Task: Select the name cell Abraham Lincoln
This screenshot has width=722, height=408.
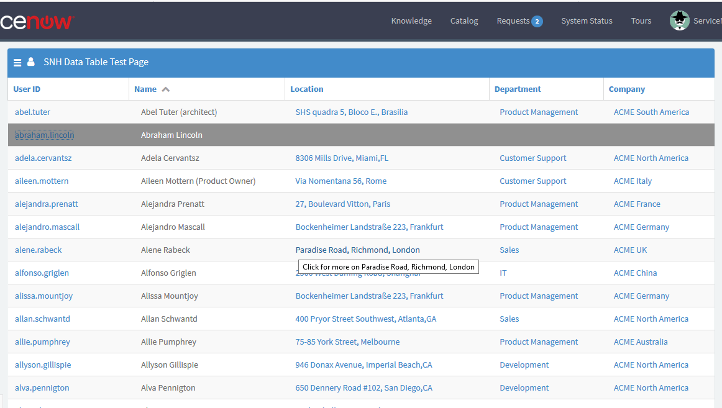Action: point(171,135)
